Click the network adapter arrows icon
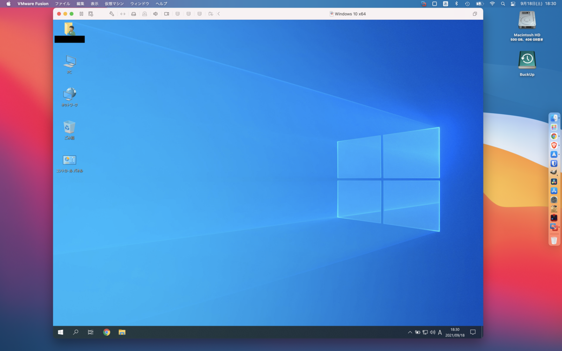 pos(123,14)
